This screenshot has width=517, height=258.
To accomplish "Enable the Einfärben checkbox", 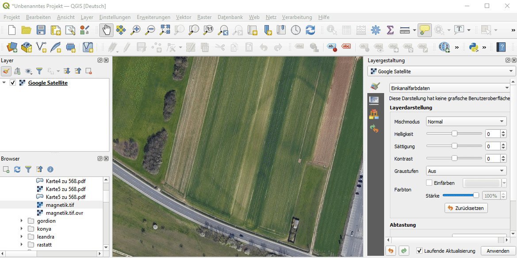I will click(429, 183).
